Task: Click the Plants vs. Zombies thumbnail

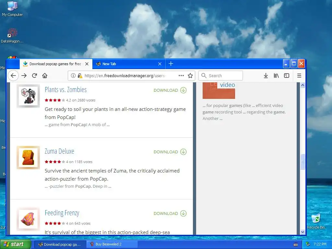Action: (x=28, y=96)
